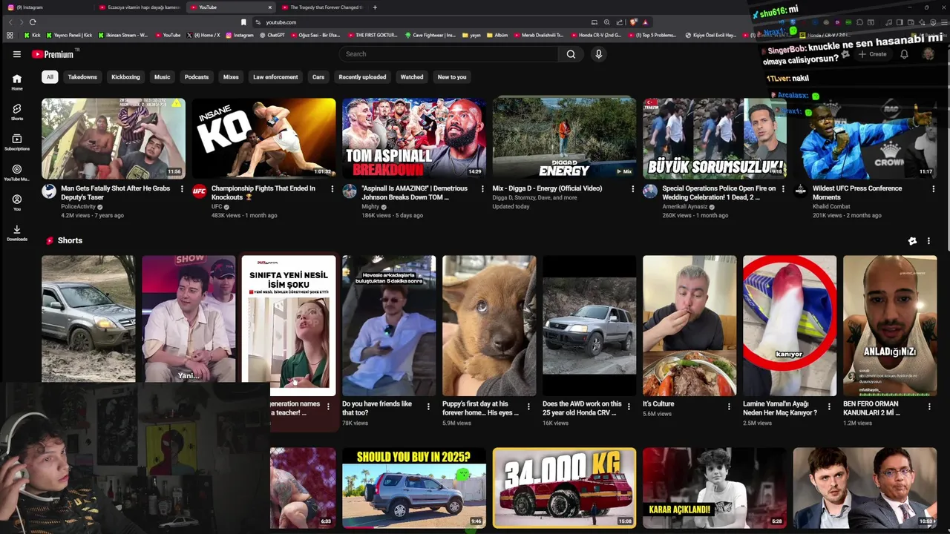Open options for Special Operations Police video
Viewport: 950px width, 534px height.
click(x=783, y=189)
